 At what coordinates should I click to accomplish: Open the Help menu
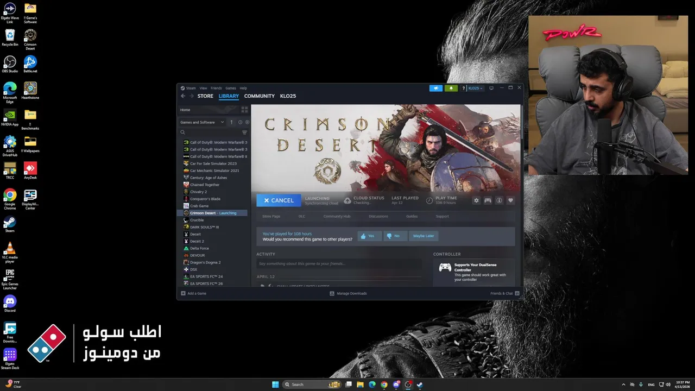[x=243, y=88]
